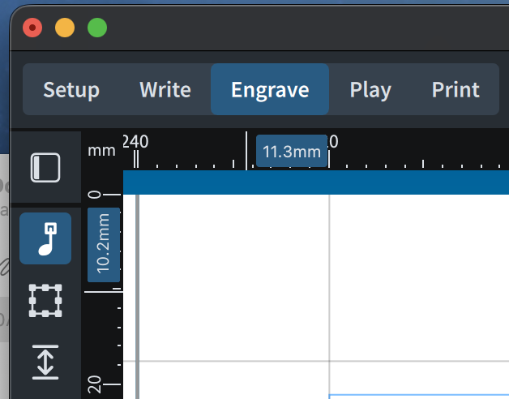The image size is (509, 399).
Task: Go to the Play mode tab
Action: [370, 90]
